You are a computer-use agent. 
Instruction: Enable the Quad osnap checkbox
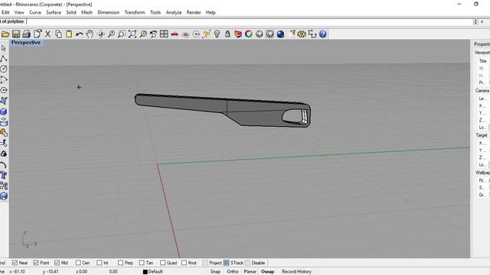pos(163,263)
